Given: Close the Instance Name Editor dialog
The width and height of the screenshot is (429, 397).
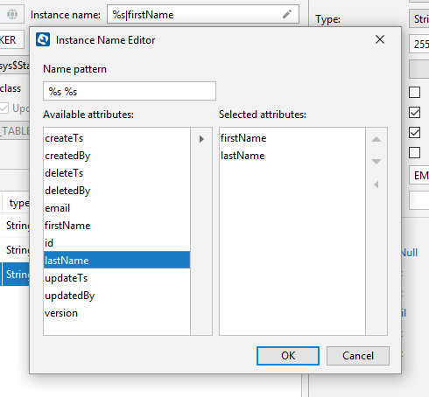Looking at the screenshot, I should tap(380, 39).
